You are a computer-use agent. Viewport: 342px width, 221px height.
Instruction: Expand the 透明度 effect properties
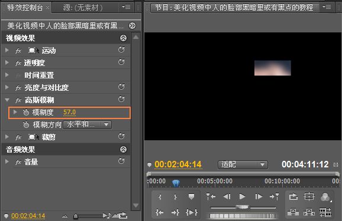pos(7,62)
